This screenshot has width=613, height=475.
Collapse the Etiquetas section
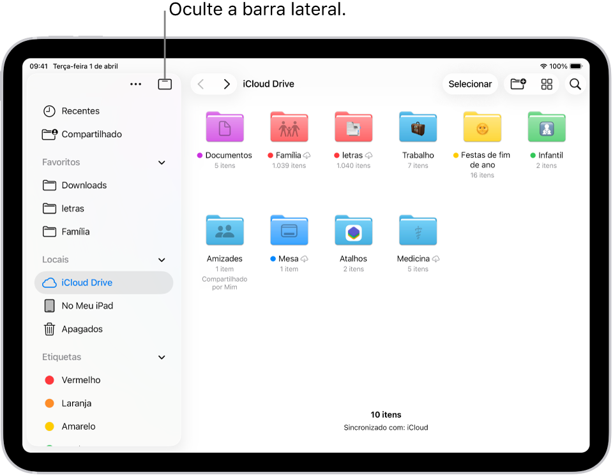tap(162, 357)
